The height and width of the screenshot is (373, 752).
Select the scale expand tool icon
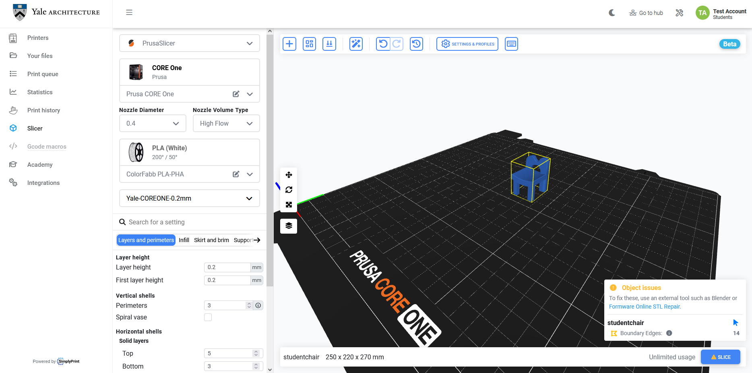click(289, 205)
